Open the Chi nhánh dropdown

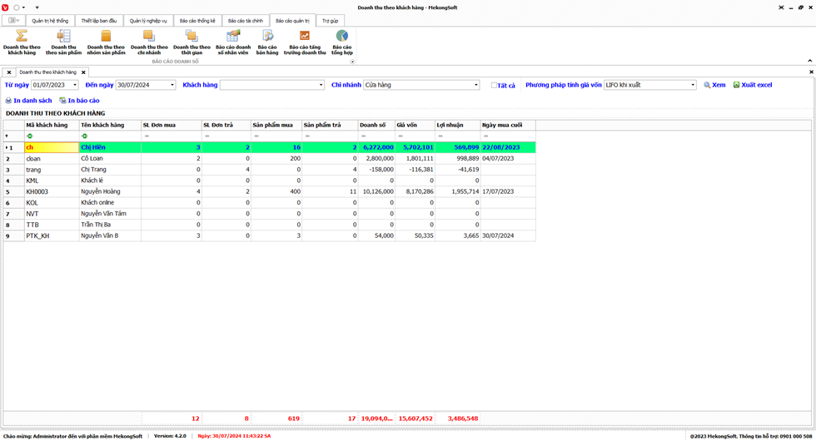pyautogui.click(x=476, y=85)
